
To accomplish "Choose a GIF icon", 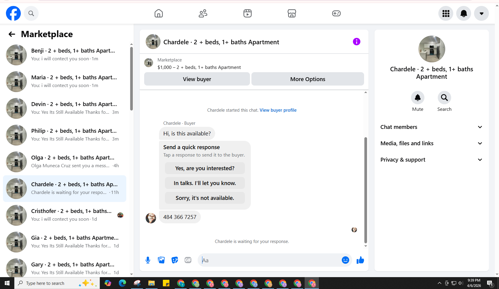I will [x=188, y=260].
